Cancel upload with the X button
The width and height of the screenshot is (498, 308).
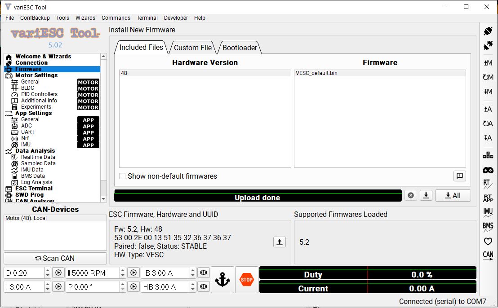411,195
